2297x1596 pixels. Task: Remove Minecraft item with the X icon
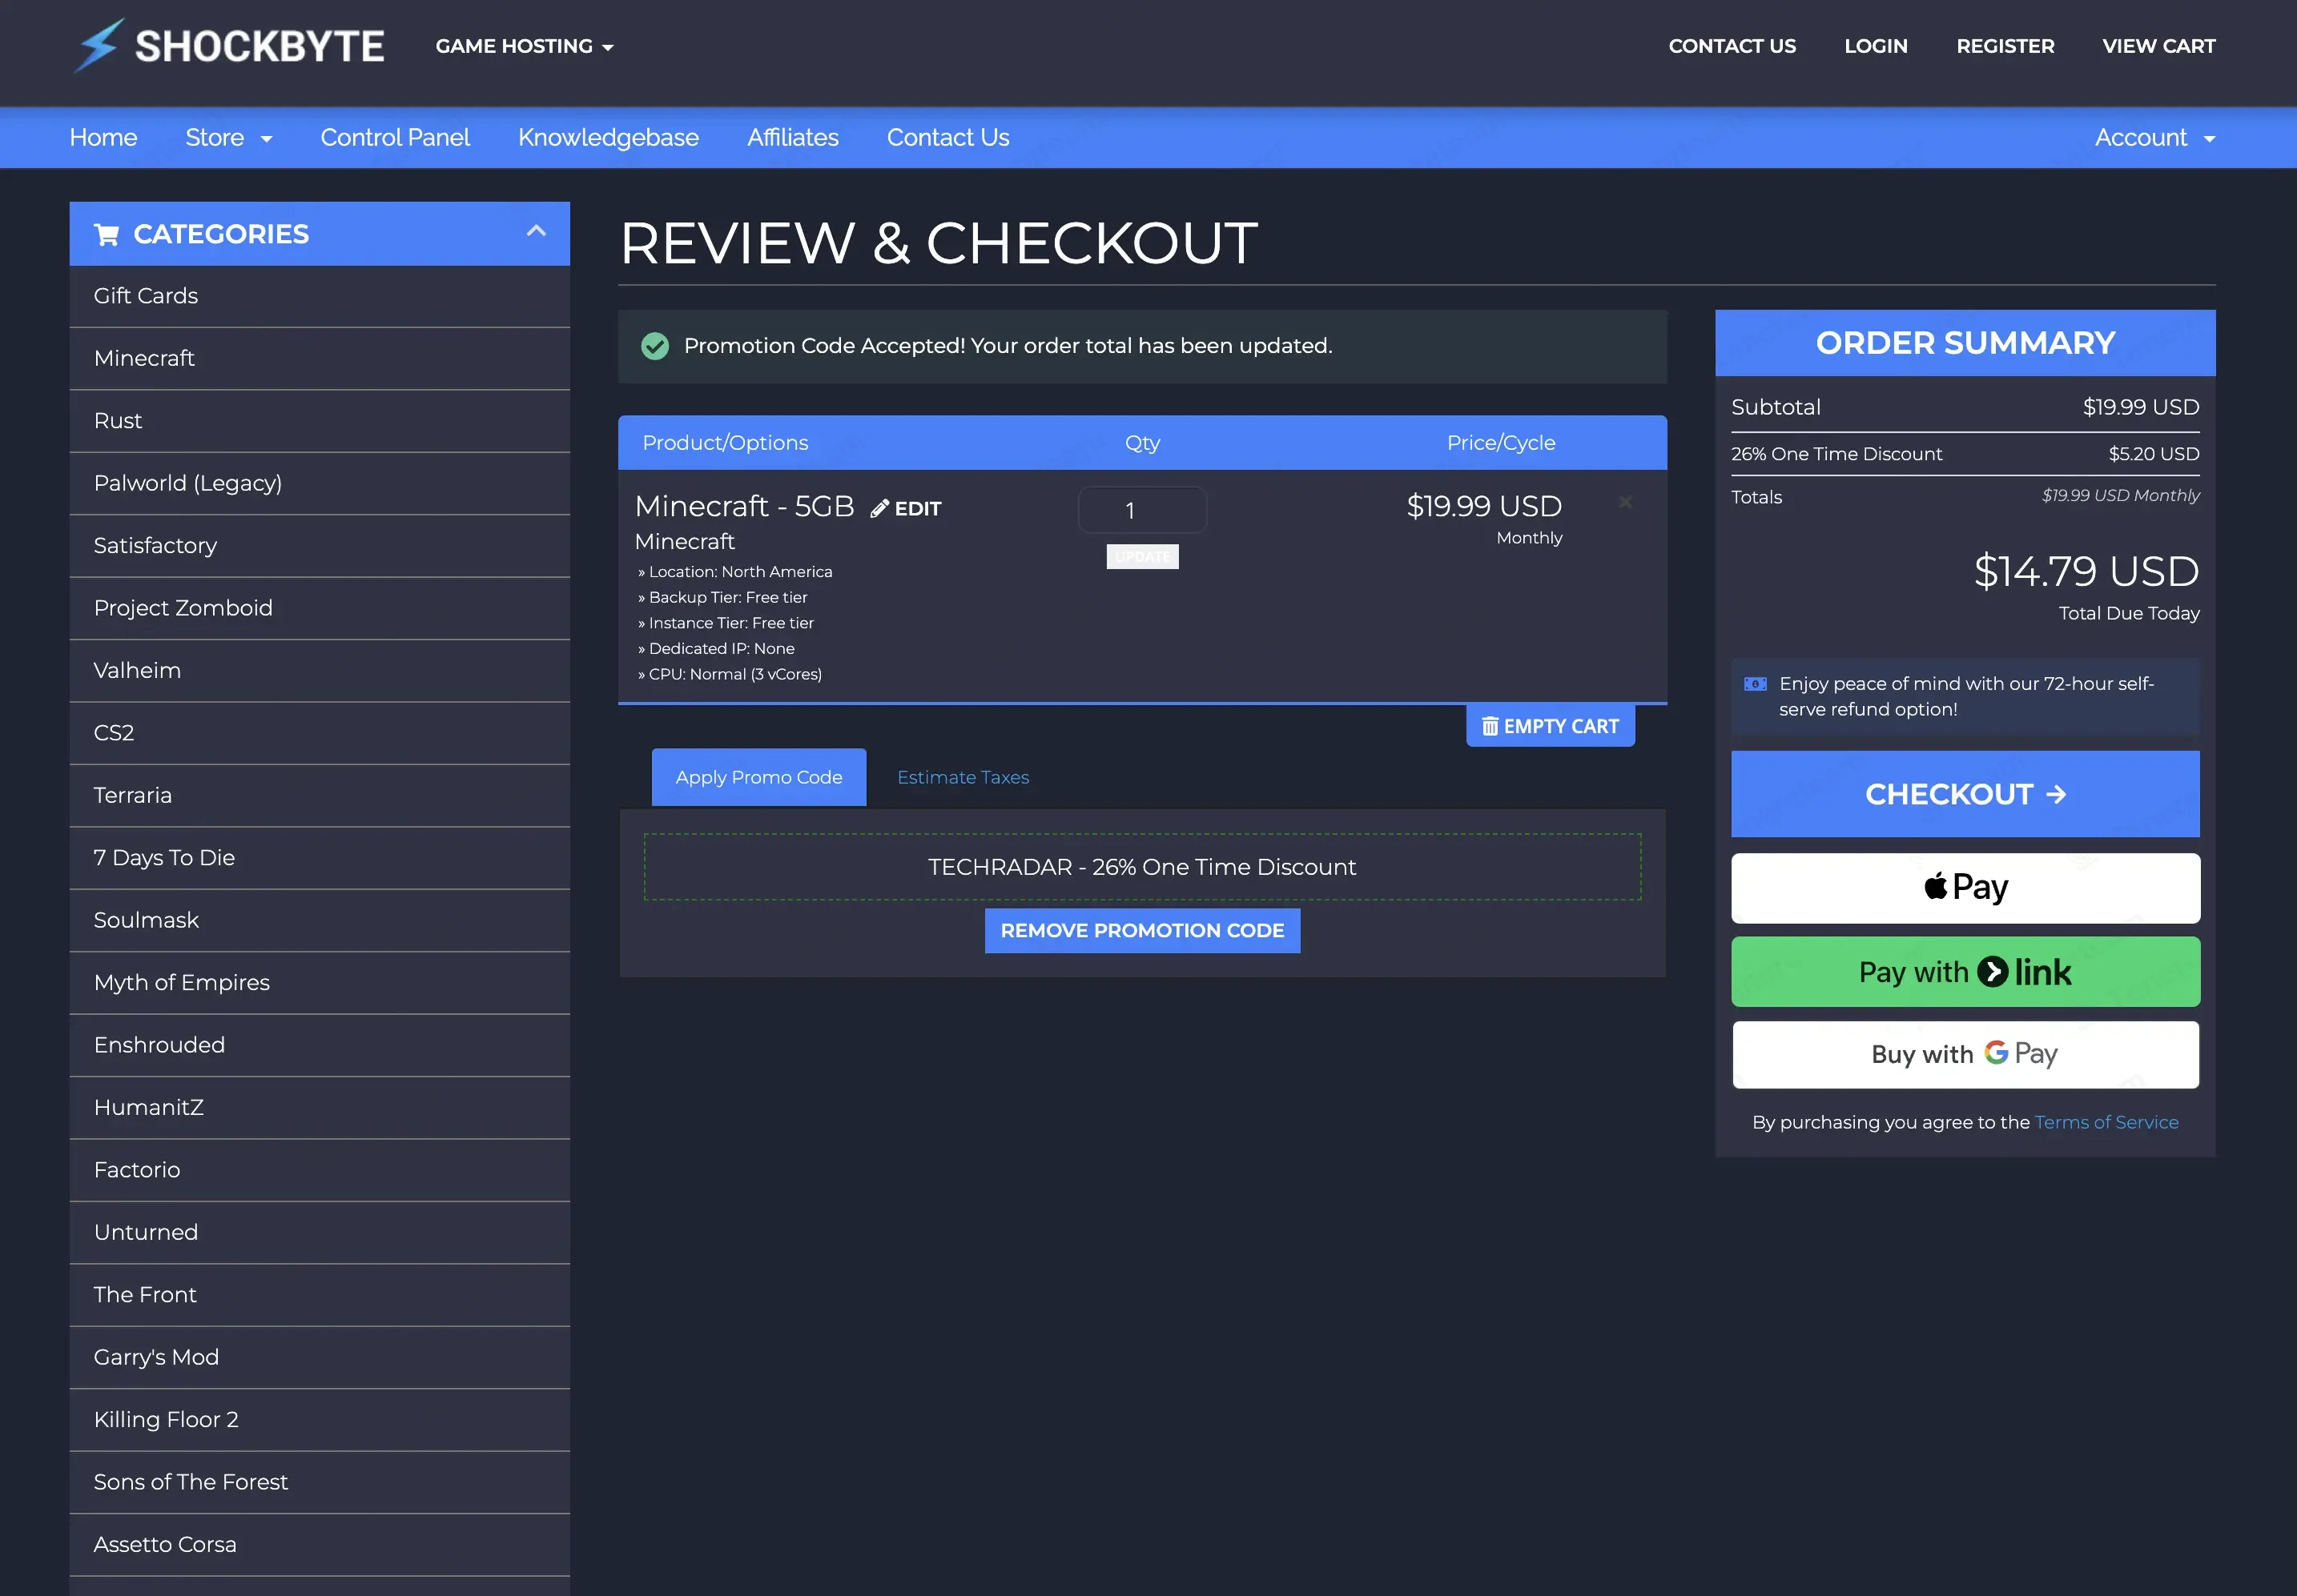click(1626, 502)
